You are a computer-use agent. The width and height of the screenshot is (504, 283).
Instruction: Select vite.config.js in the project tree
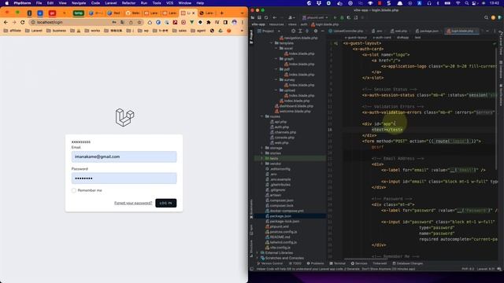[278, 248]
